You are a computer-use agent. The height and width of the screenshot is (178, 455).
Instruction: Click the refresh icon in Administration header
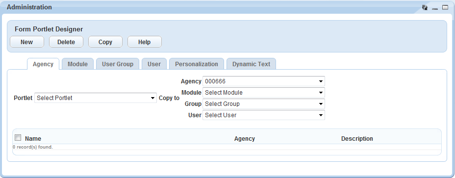[425, 7]
